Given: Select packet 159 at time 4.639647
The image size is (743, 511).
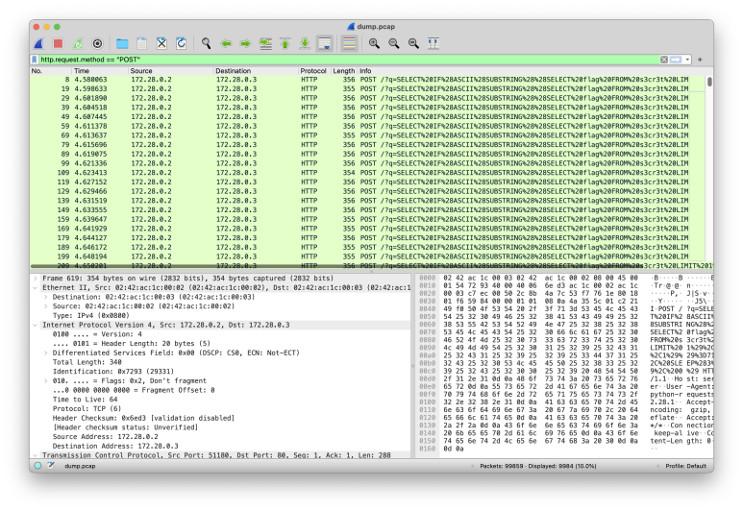Looking at the screenshot, I should pos(367,219).
